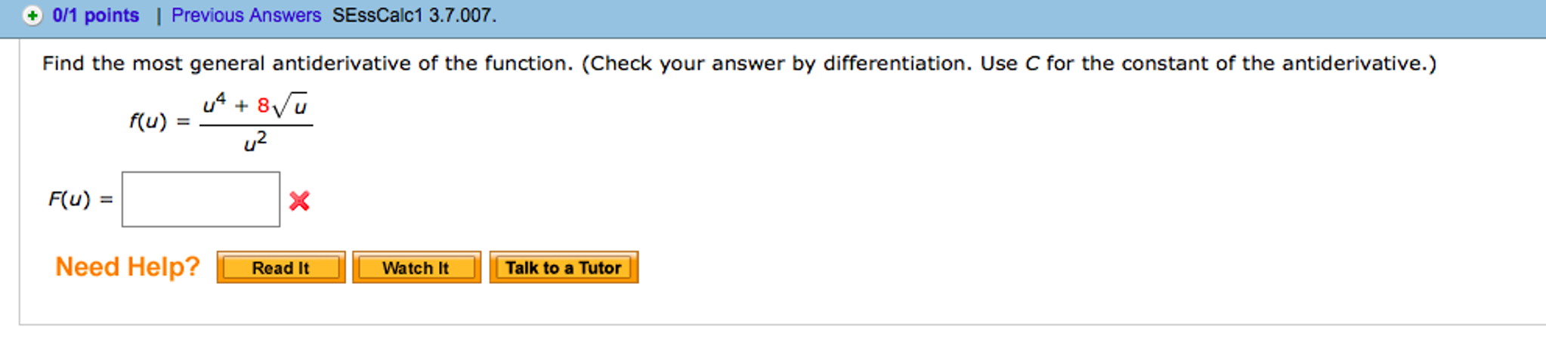Focus the F(u) answer input box
Image resolution: width=1546 pixels, height=352 pixels.
click(201, 199)
